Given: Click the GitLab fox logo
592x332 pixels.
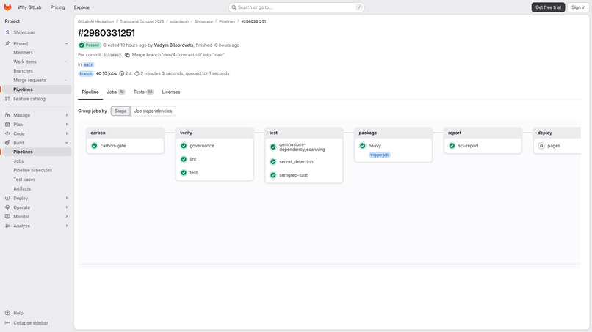Looking at the screenshot, I should pyautogui.click(x=7, y=7).
